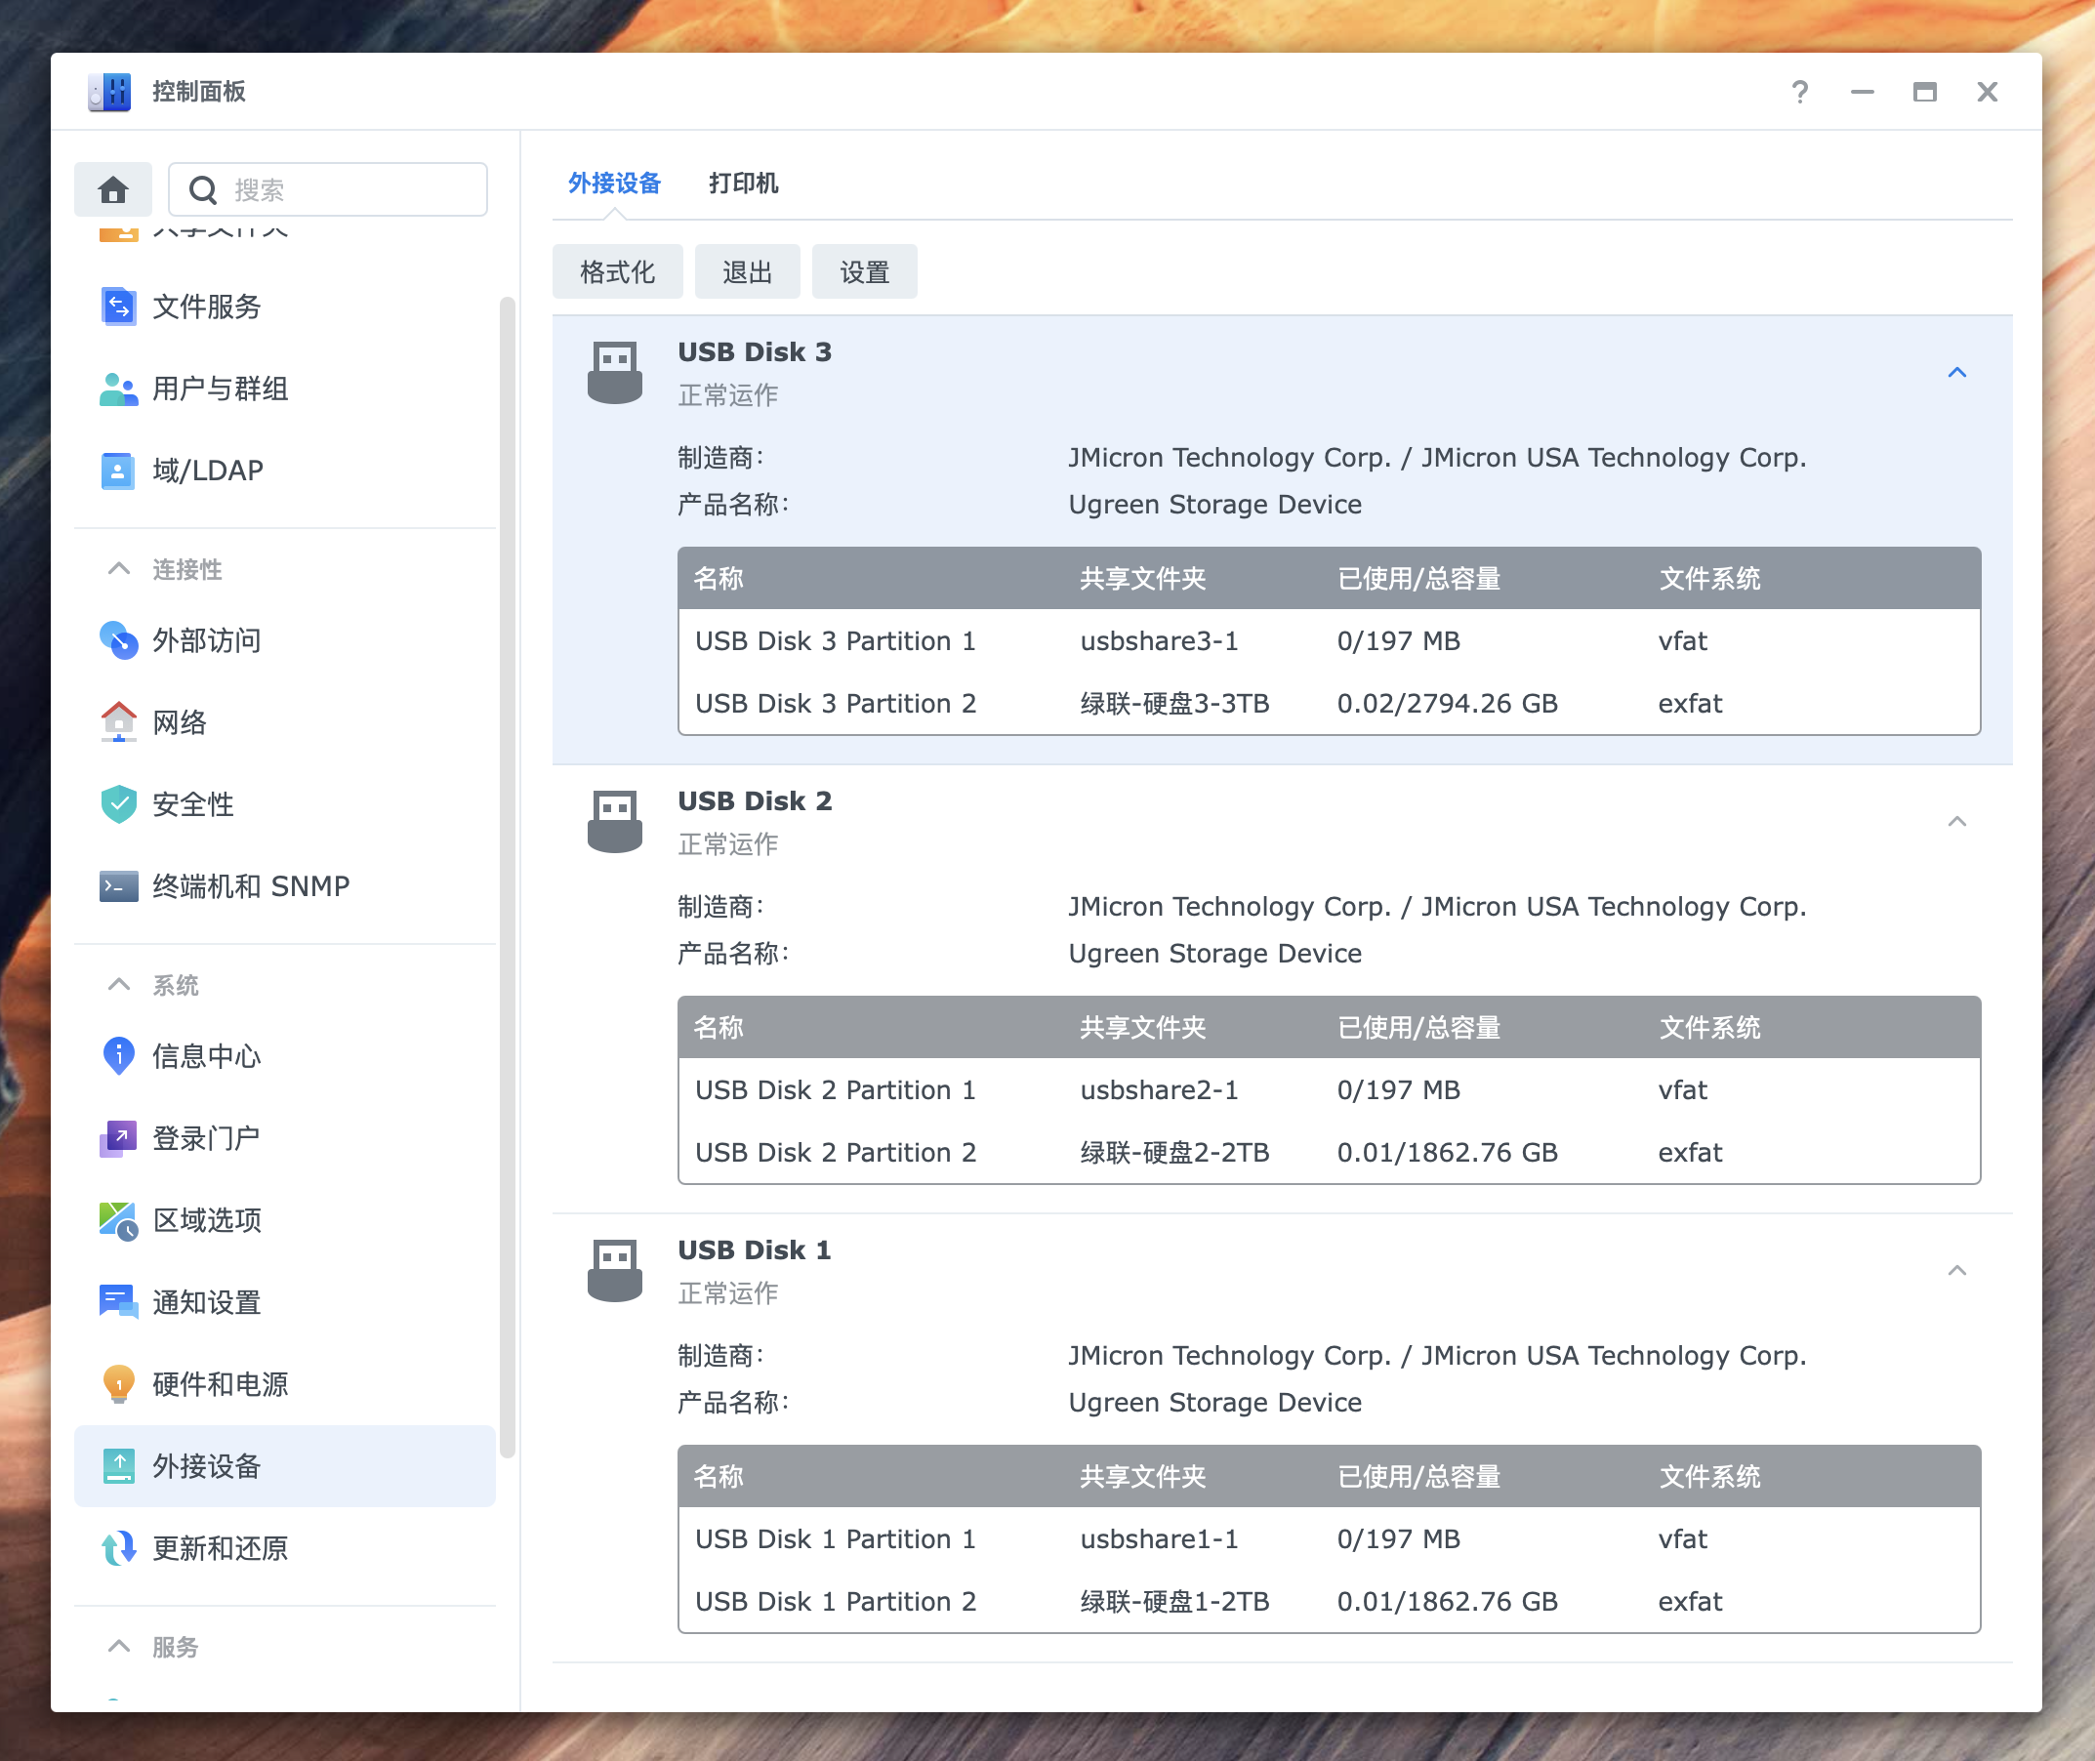
Task: Click the Format (格式化) button
Action: (x=617, y=271)
